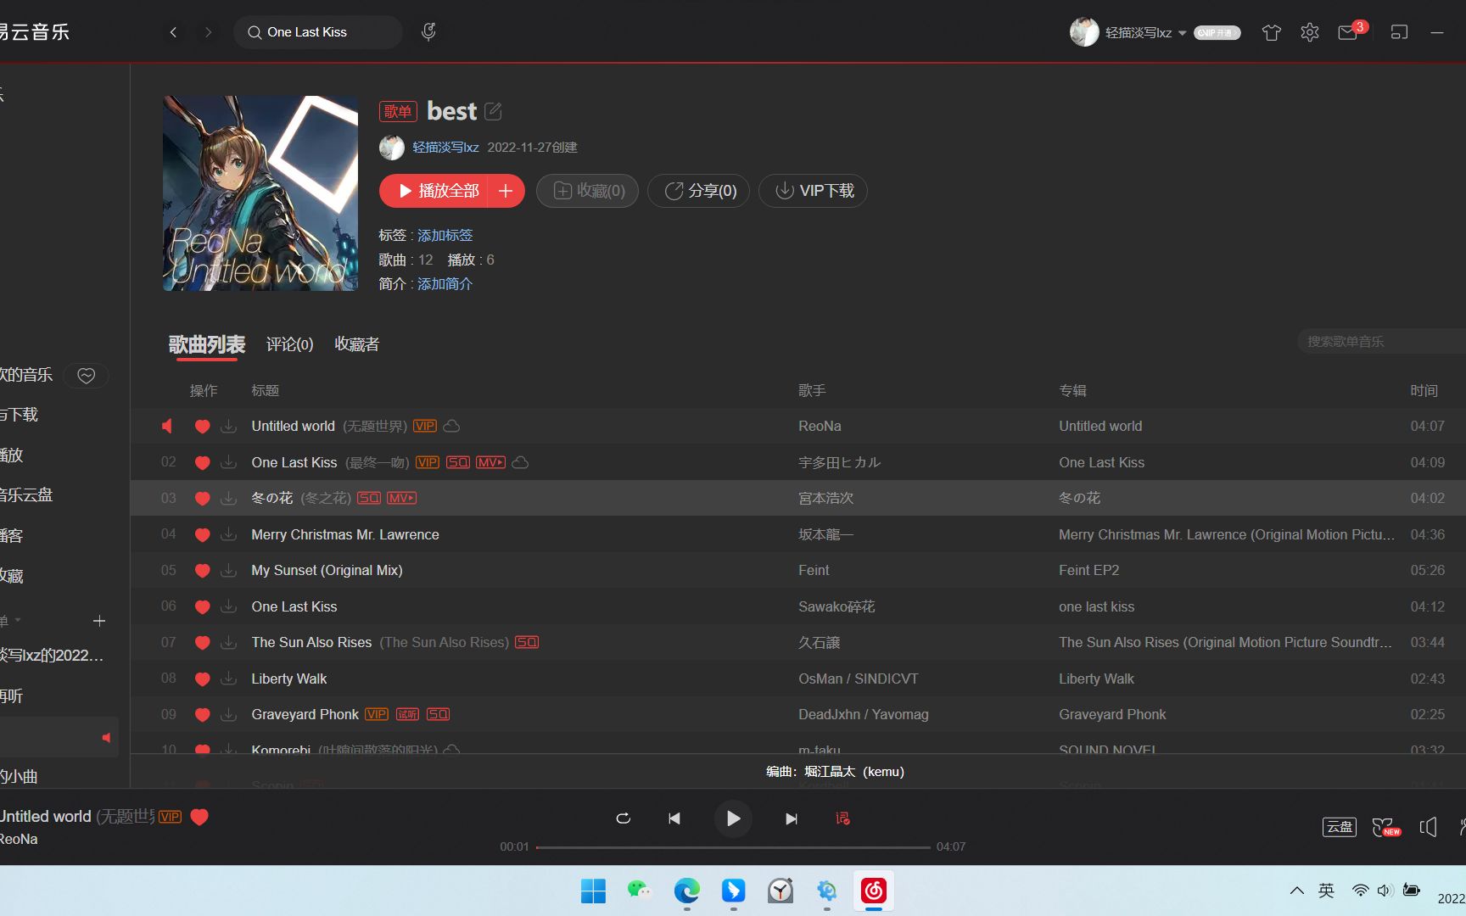This screenshot has height=916, width=1466.
Task: Sort by 专辑 column header
Action: click(x=1072, y=390)
